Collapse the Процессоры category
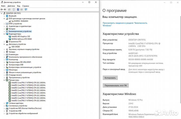The width and height of the screenshot is (181, 119). [4, 80]
